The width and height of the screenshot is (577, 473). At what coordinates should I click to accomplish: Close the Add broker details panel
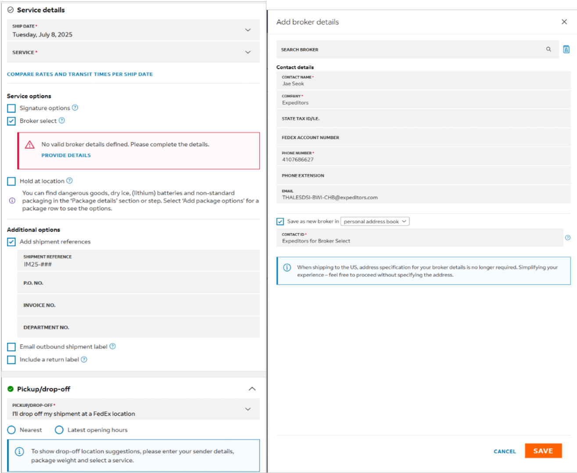[564, 22]
